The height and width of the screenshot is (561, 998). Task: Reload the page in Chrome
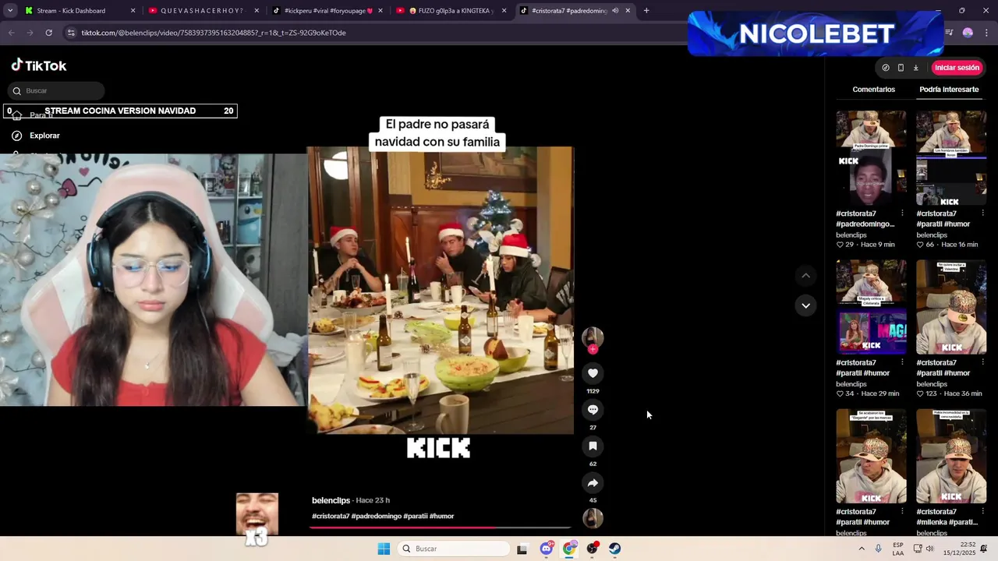pyautogui.click(x=48, y=33)
